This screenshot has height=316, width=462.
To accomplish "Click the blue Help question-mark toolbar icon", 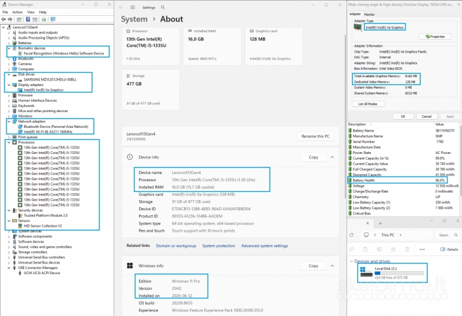I will (28, 20).
